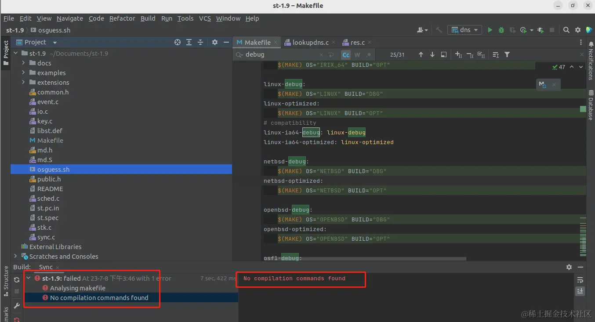Collapse st-1.9 failed build node
Screen dimensions: 595x322
pos(29,278)
